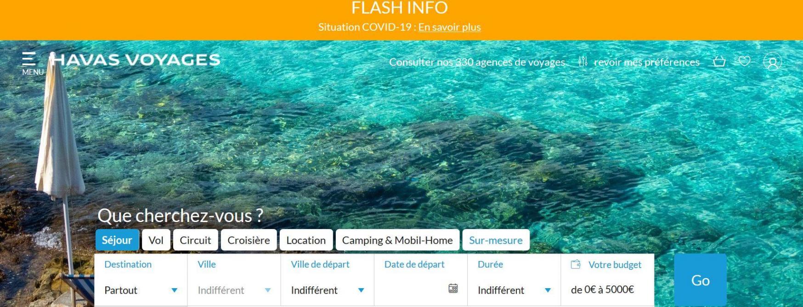The height and width of the screenshot is (307, 803).
Task: Click the preferences sliders icon
Action: [x=583, y=61]
